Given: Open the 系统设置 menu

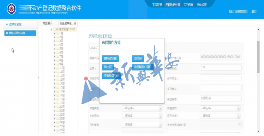Looking at the screenshot, I should pyautogui.click(x=202, y=5).
